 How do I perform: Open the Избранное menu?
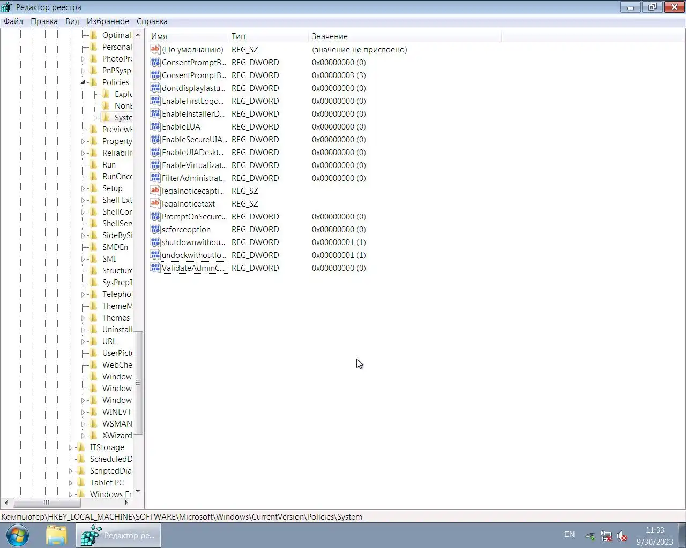coord(108,21)
